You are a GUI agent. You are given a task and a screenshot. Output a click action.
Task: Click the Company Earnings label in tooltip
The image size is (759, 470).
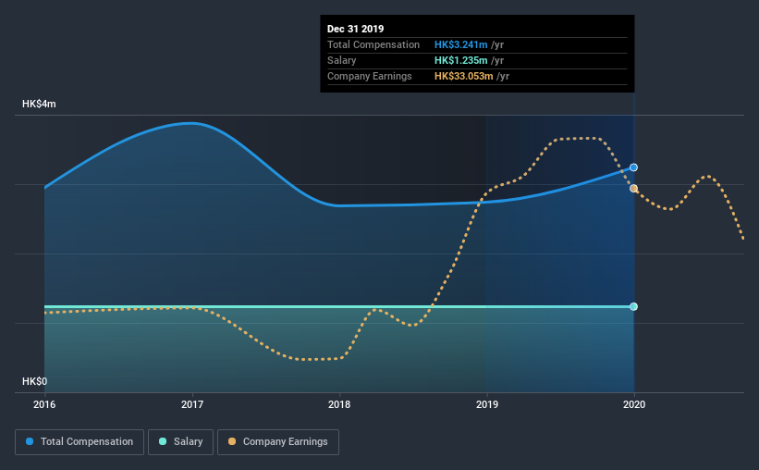[x=370, y=76]
